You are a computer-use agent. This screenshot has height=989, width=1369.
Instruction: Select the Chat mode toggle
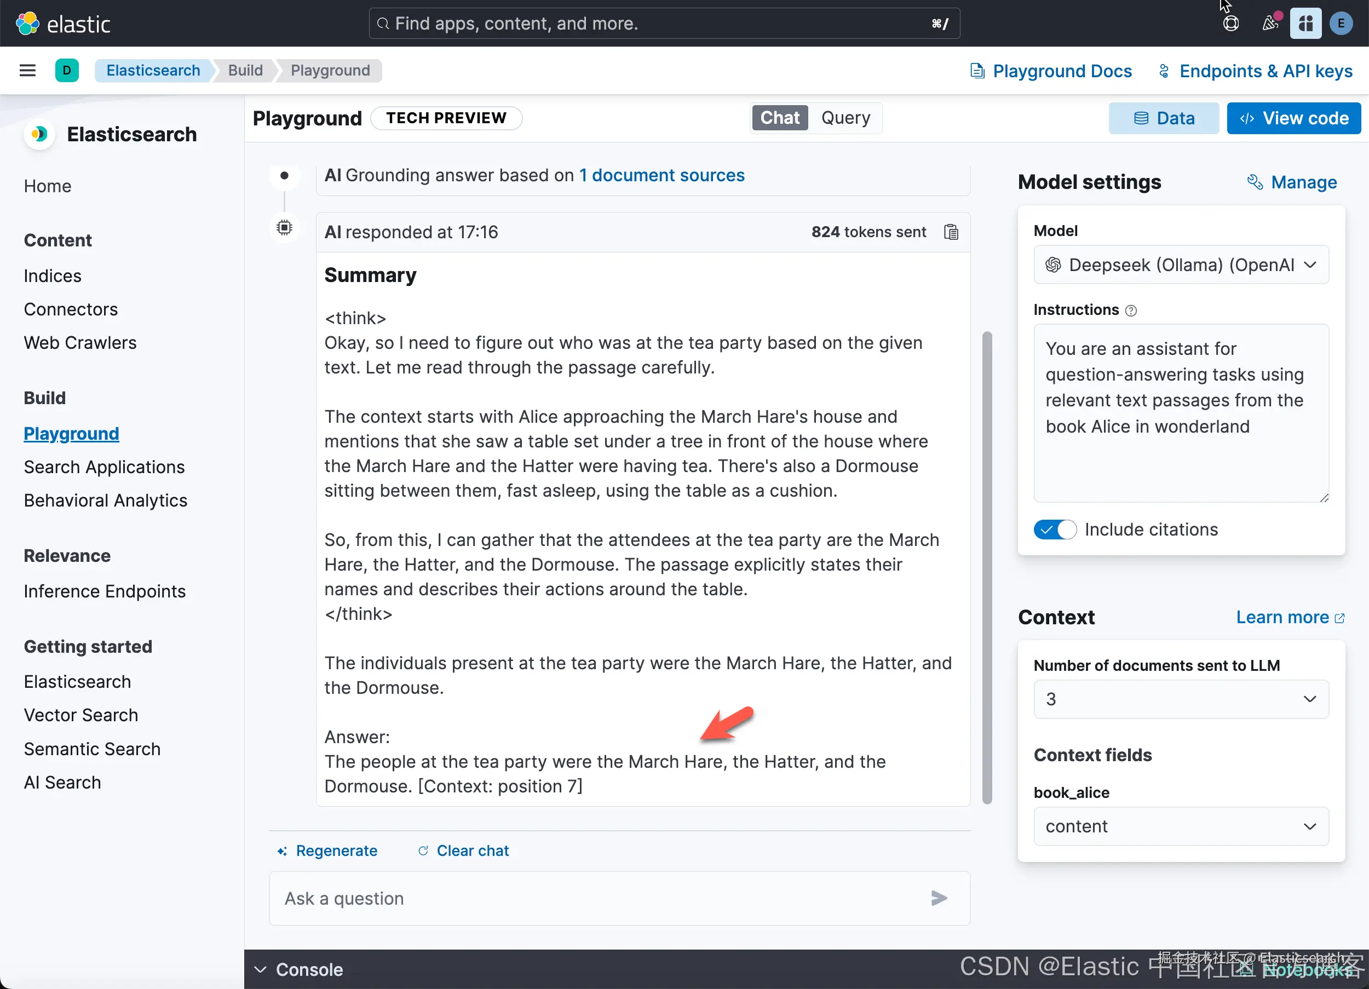(x=779, y=118)
